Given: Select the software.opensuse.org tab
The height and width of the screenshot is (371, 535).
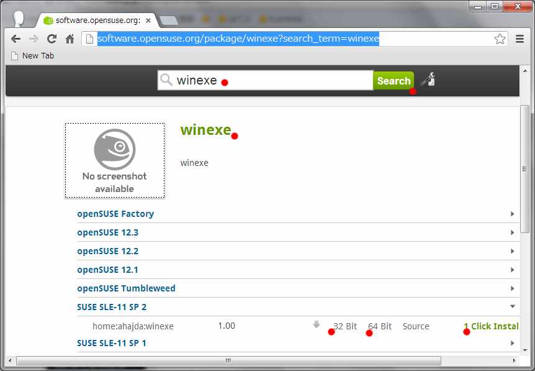Looking at the screenshot, I should [x=97, y=21].
